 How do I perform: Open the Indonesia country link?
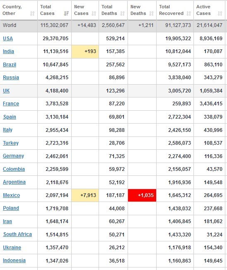click(14, 260)
